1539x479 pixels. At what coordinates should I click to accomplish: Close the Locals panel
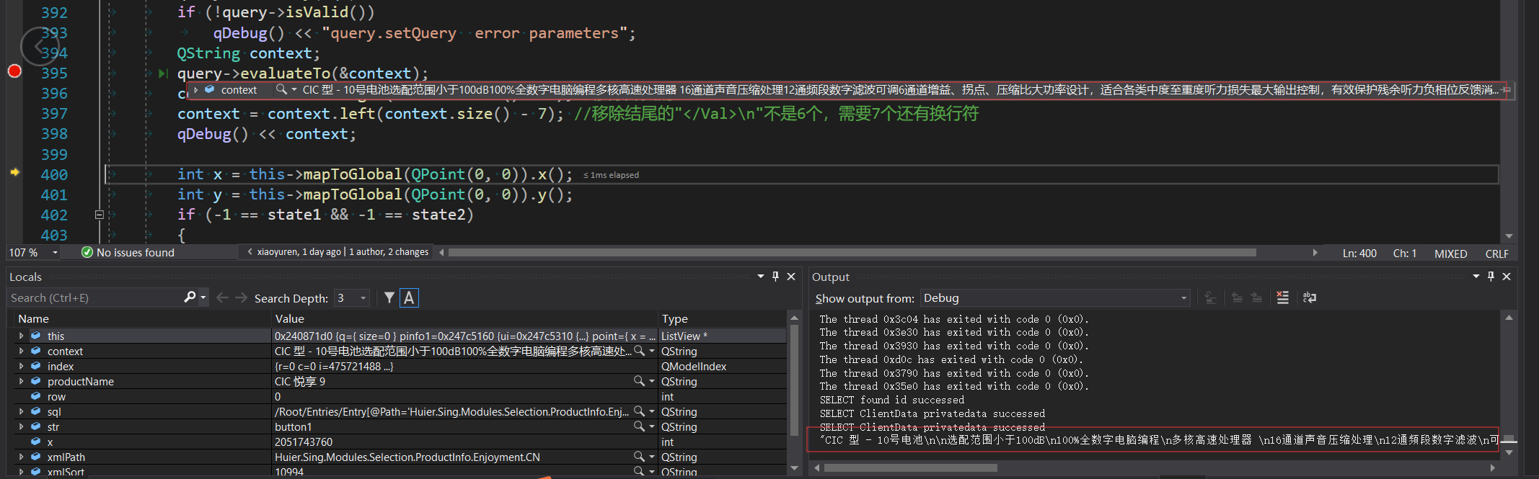791,277
